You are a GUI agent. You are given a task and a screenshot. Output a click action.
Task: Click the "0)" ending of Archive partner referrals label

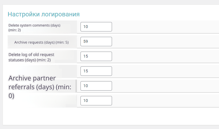tap(12, 96)
